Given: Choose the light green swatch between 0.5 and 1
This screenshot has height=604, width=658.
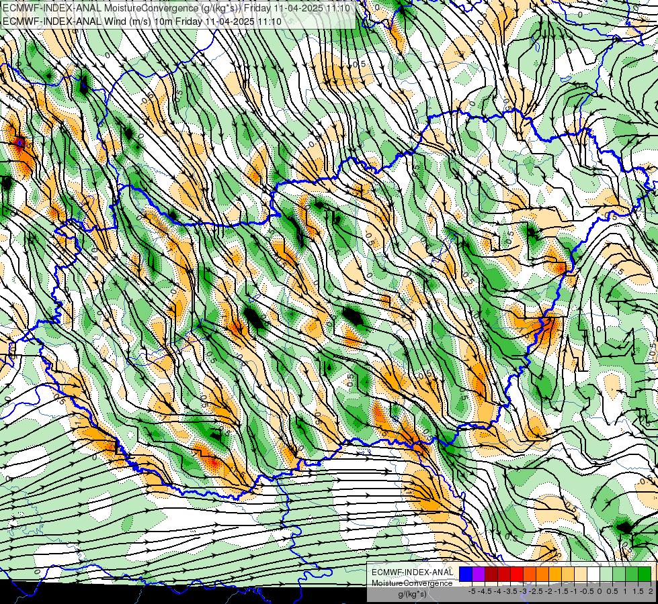Looking at the screenshot, I should tap(619, 574).
